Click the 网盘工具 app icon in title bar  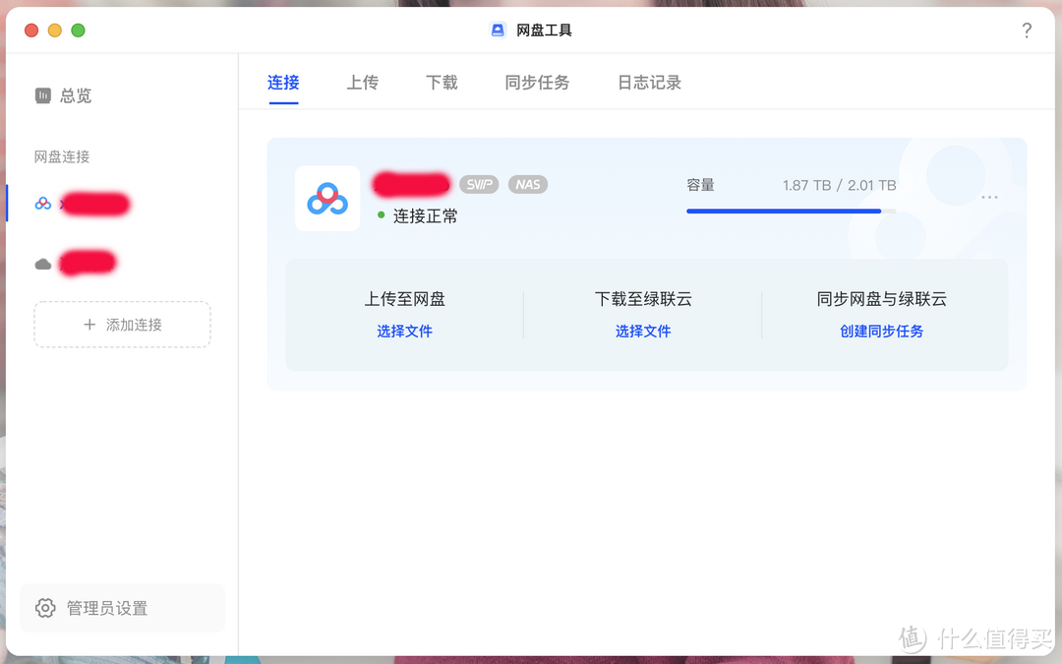(498, 30)
